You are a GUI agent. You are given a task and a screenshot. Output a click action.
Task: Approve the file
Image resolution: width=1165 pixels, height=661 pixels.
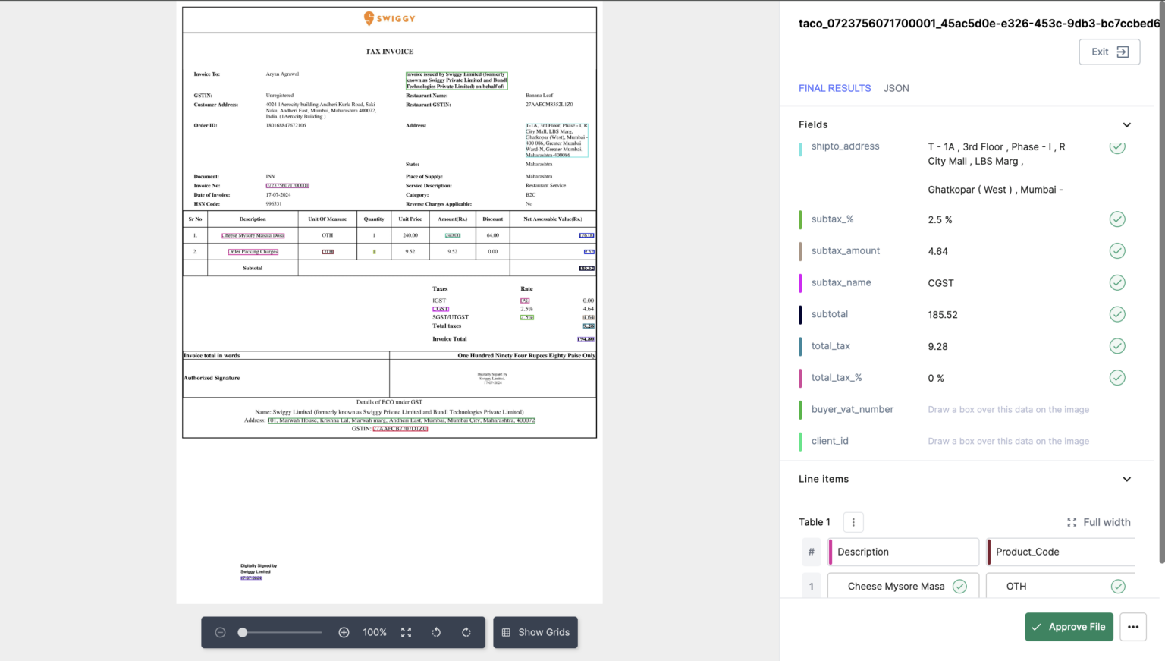1069,627
